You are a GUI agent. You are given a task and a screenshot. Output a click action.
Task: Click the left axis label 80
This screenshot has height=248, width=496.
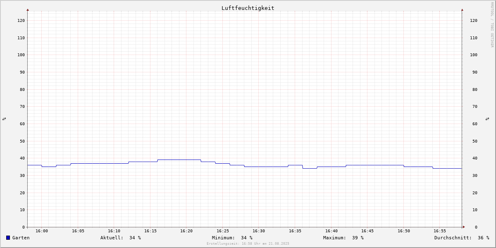pos(22,89)
